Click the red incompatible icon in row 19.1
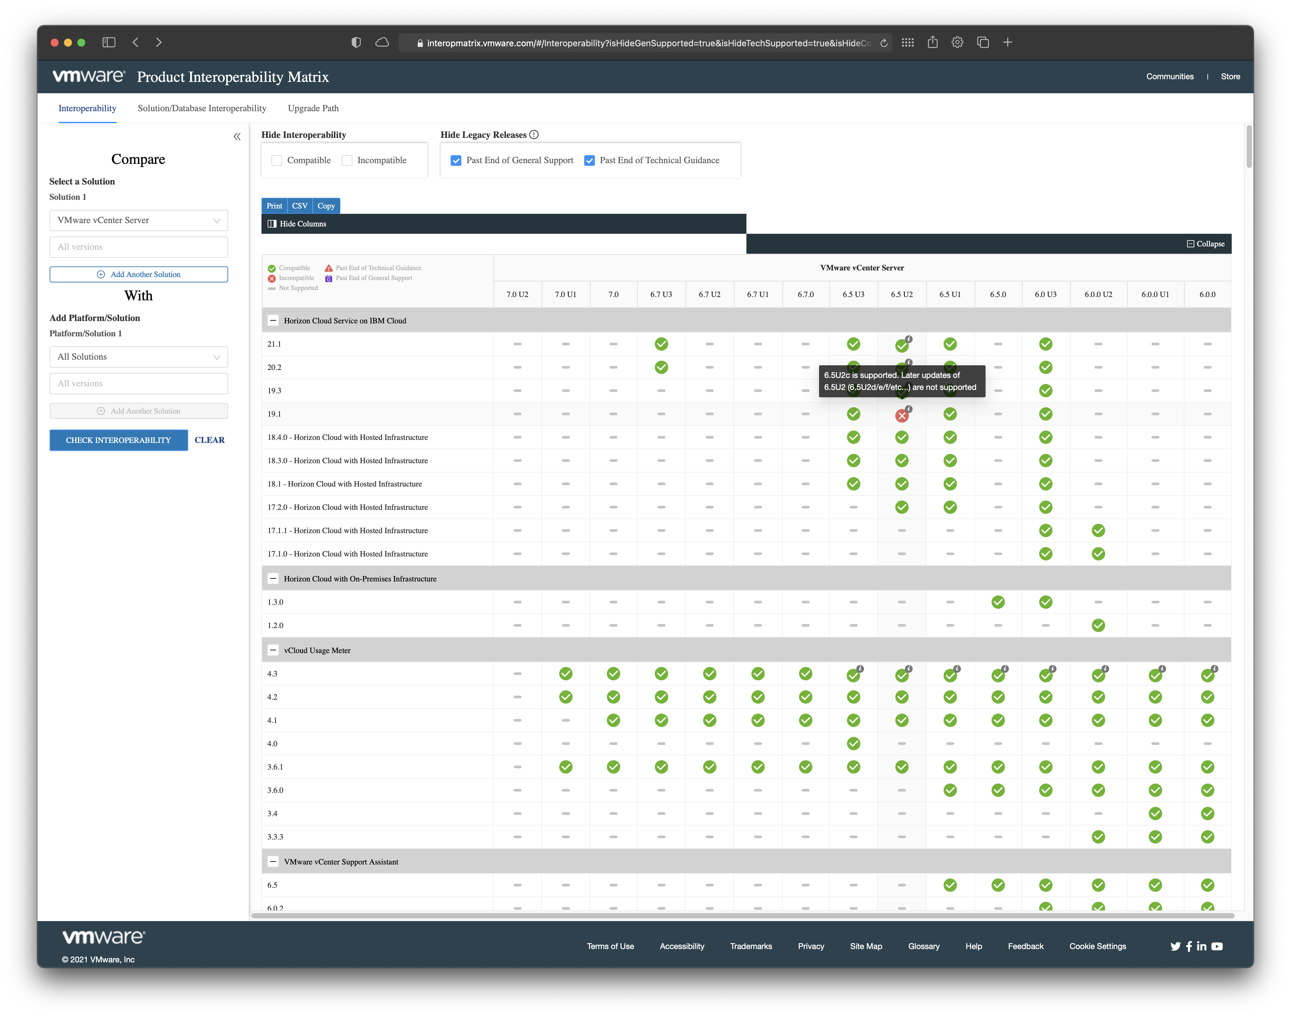1291x1017 pixels. 902,416
